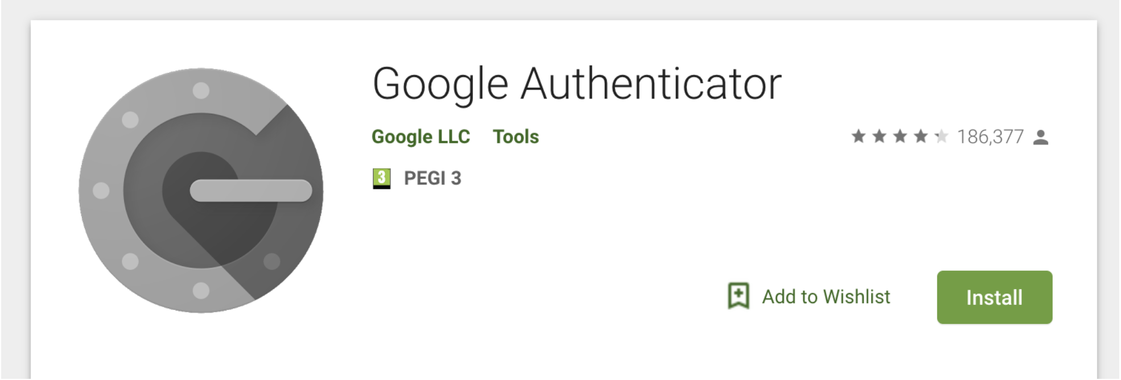The width and height of the screenshot is (1121, 380).
Task: Toggle Add to Wishlist
Action: click(810, 296)
